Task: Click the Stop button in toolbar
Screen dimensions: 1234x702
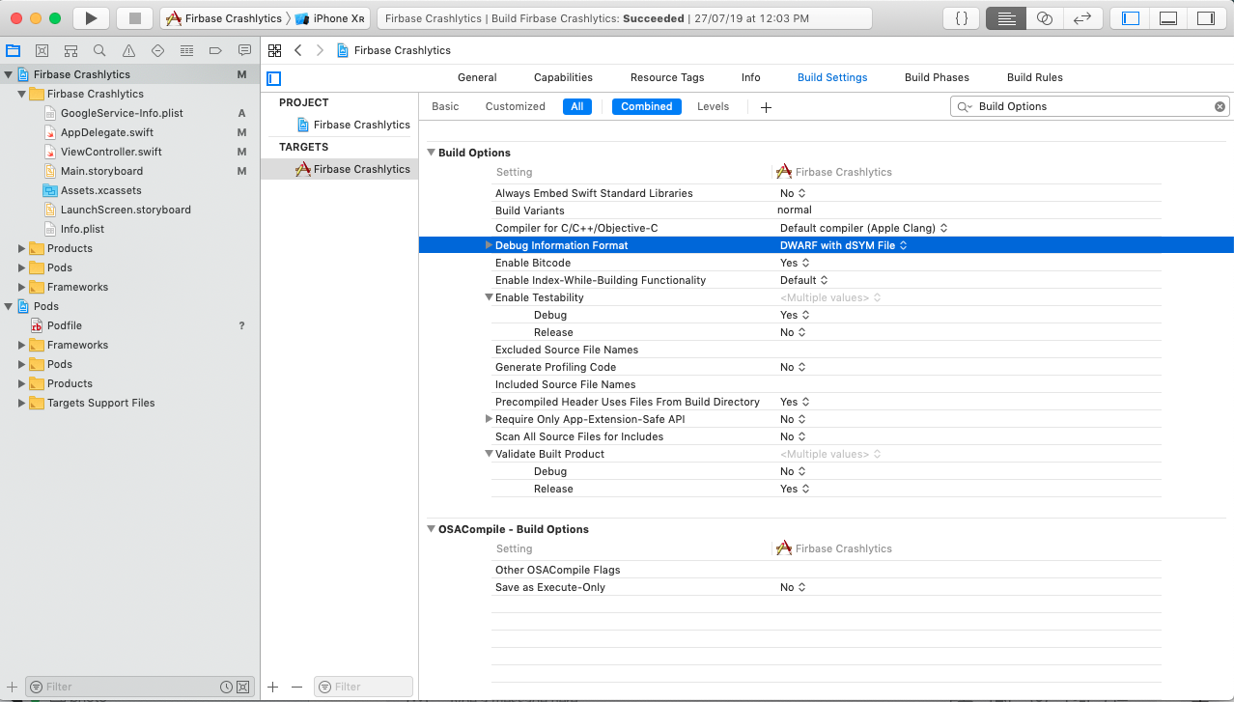Action: pos(134,18)
